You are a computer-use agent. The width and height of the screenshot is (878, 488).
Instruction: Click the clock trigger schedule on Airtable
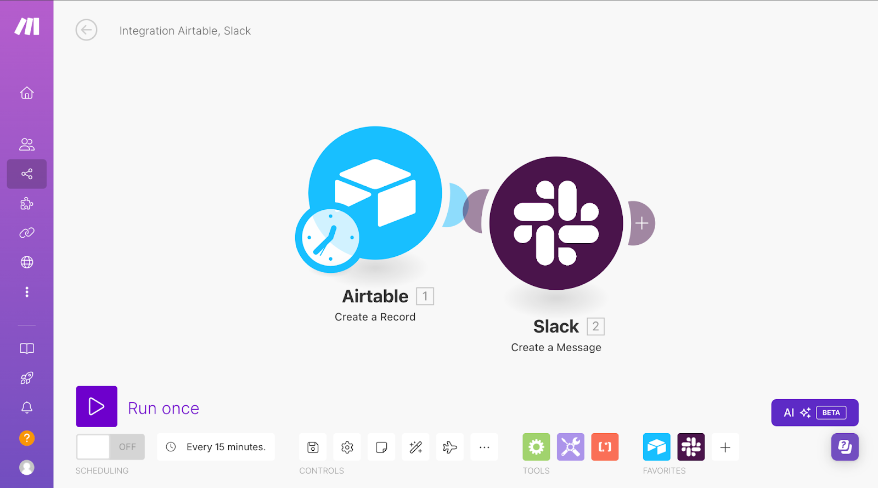(329, 239)
